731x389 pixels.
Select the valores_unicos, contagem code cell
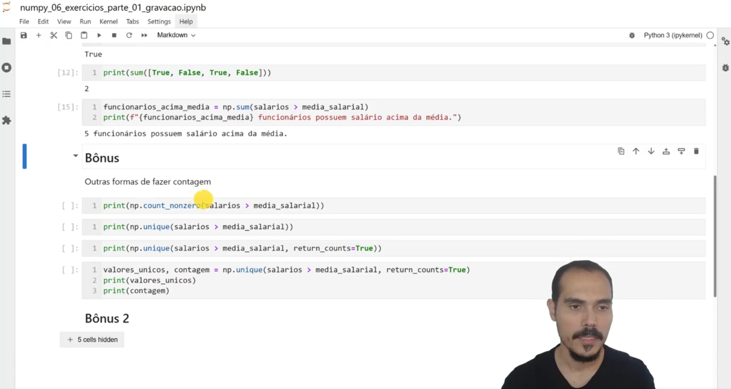pos(394,280)
